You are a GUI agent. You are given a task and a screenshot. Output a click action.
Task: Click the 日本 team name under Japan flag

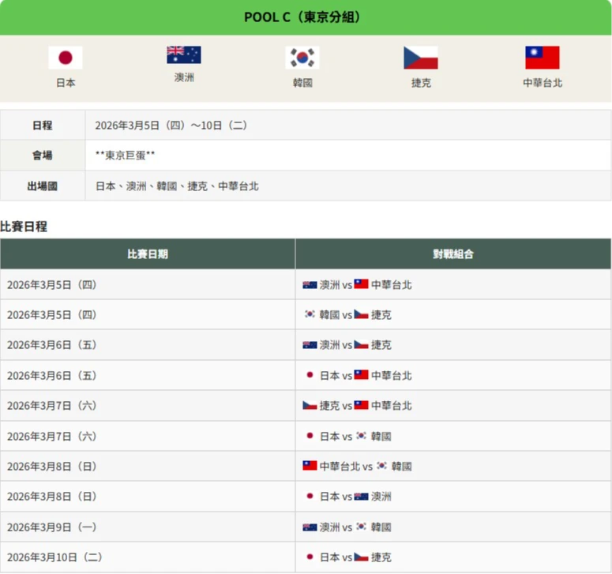66,82
